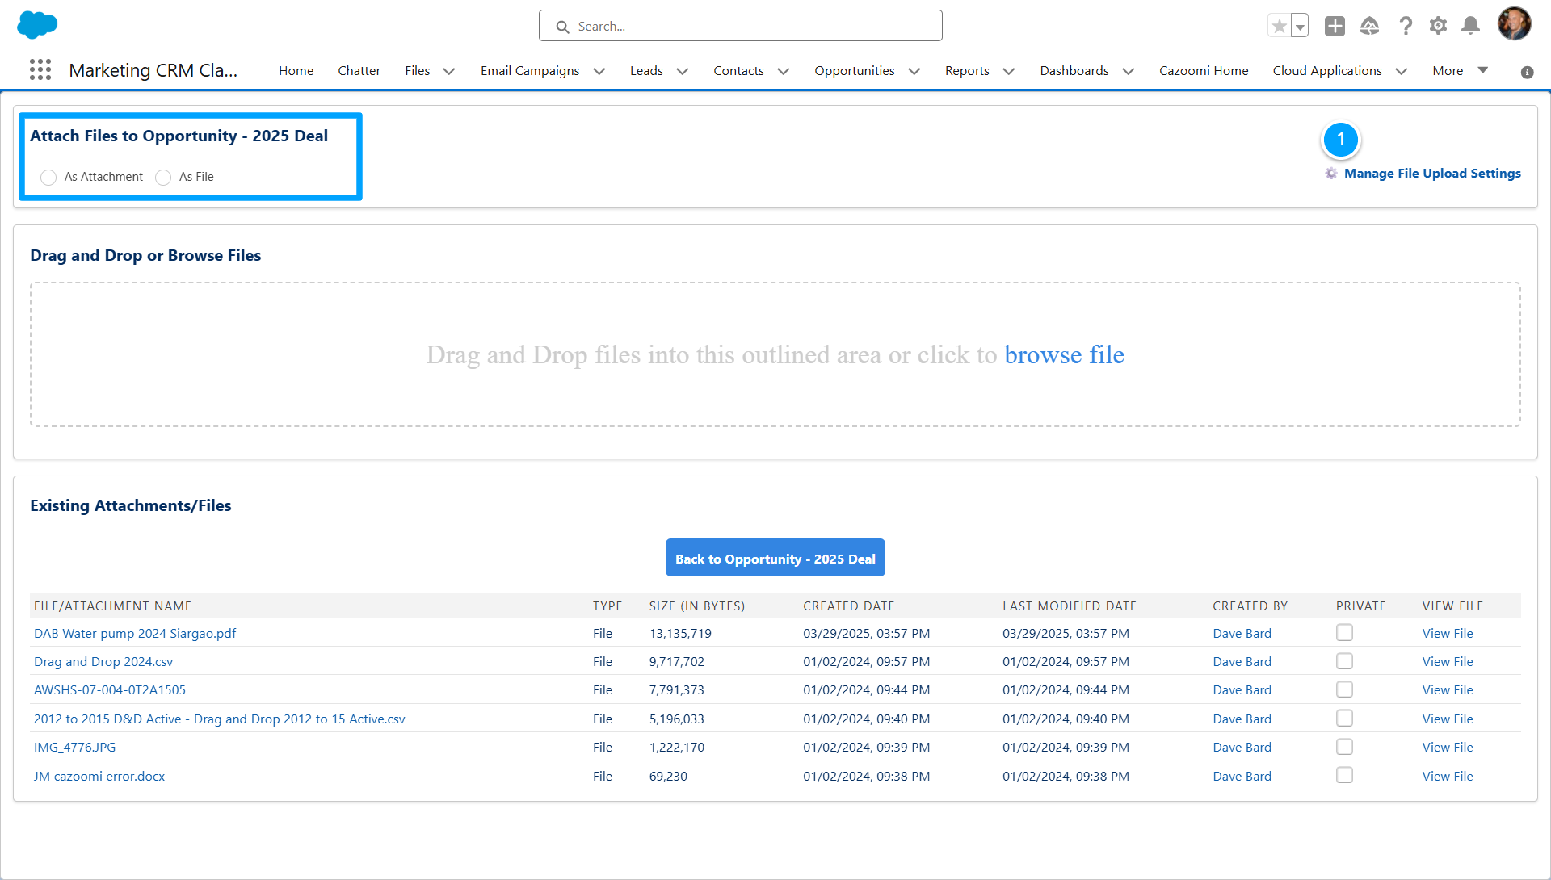Check Private for DAB Water pump file
This screenshot has width=1551, height=880.
1344,633
